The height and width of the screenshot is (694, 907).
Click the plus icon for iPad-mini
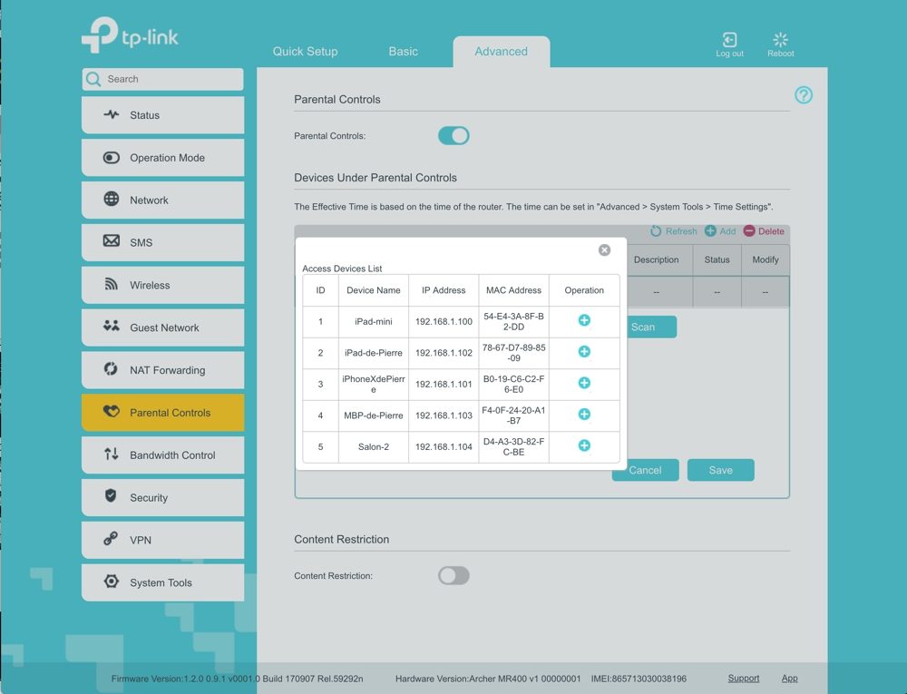[584, 320]
